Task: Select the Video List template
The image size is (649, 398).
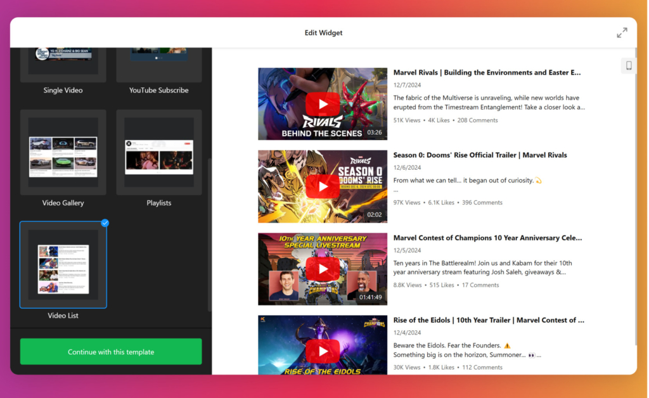Action: (63, 265)
